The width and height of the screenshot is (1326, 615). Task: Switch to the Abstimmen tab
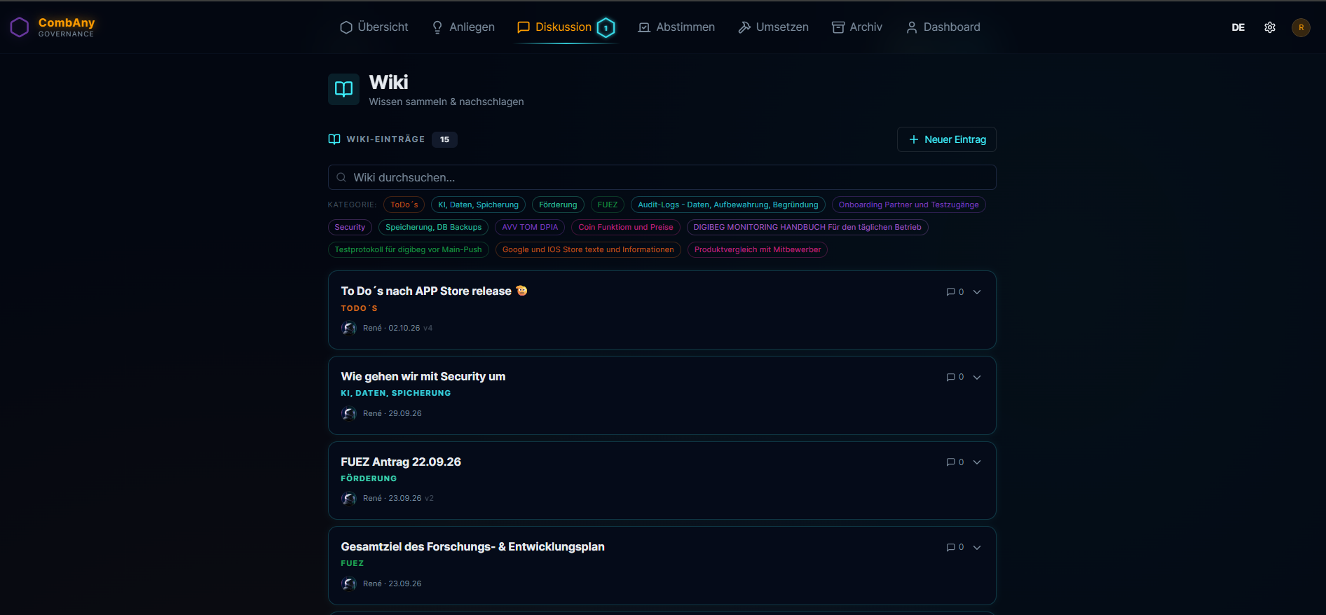pos(676,27)
